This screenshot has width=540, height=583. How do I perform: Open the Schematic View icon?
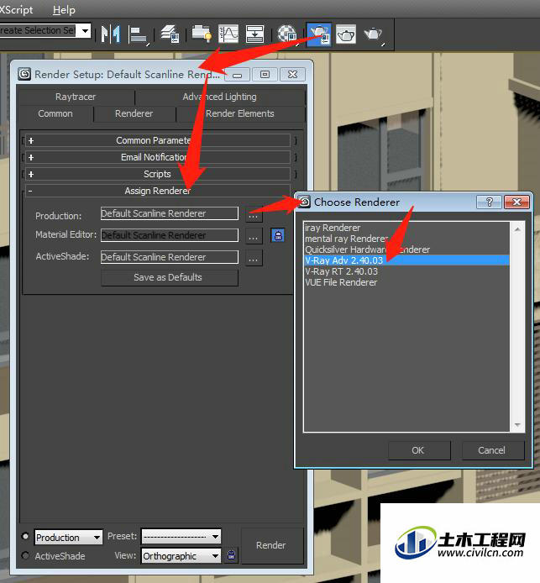point(255,34)
